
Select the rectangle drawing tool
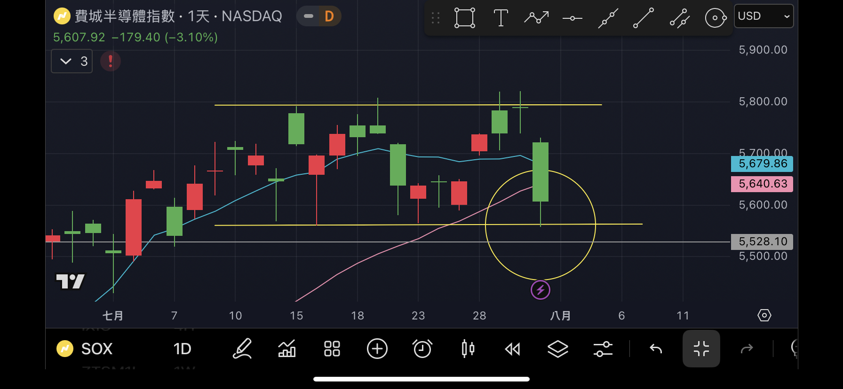(x=464, y=18)
